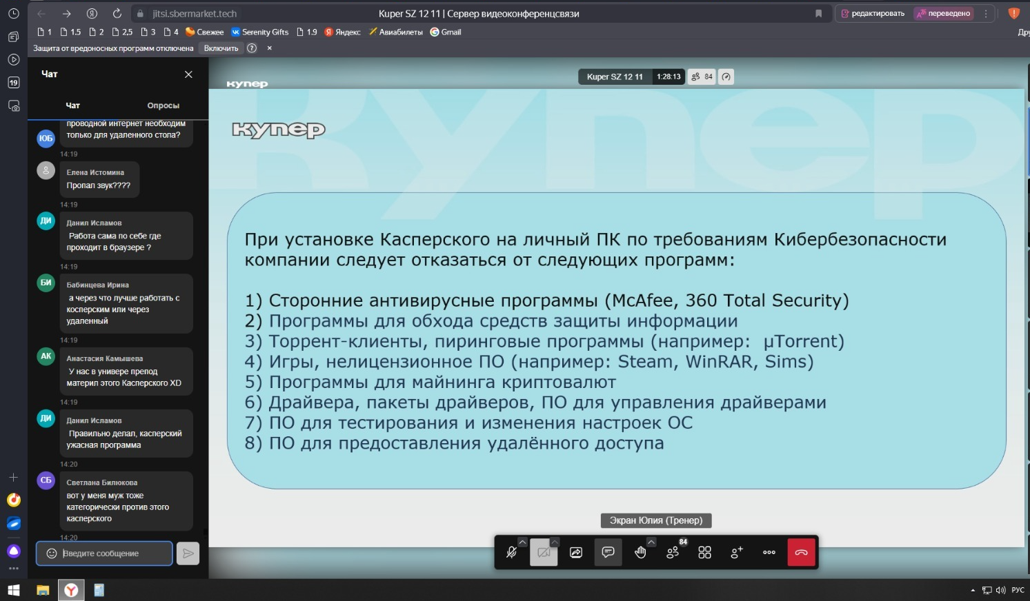Start screen sharing

pyautogui.click(x=576, y=553)
